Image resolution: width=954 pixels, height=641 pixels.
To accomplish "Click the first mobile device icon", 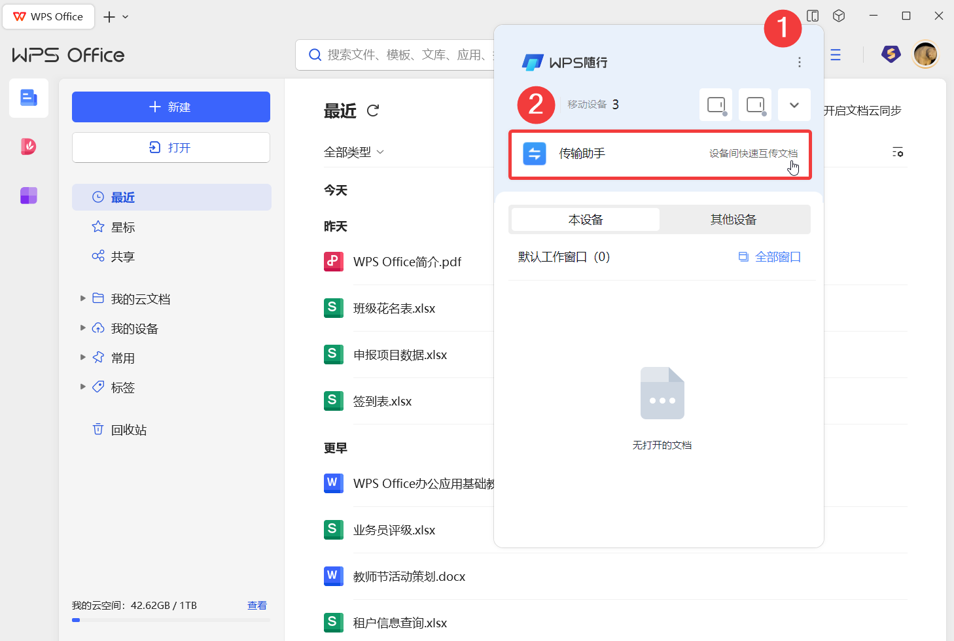I will tap(716, 105).
